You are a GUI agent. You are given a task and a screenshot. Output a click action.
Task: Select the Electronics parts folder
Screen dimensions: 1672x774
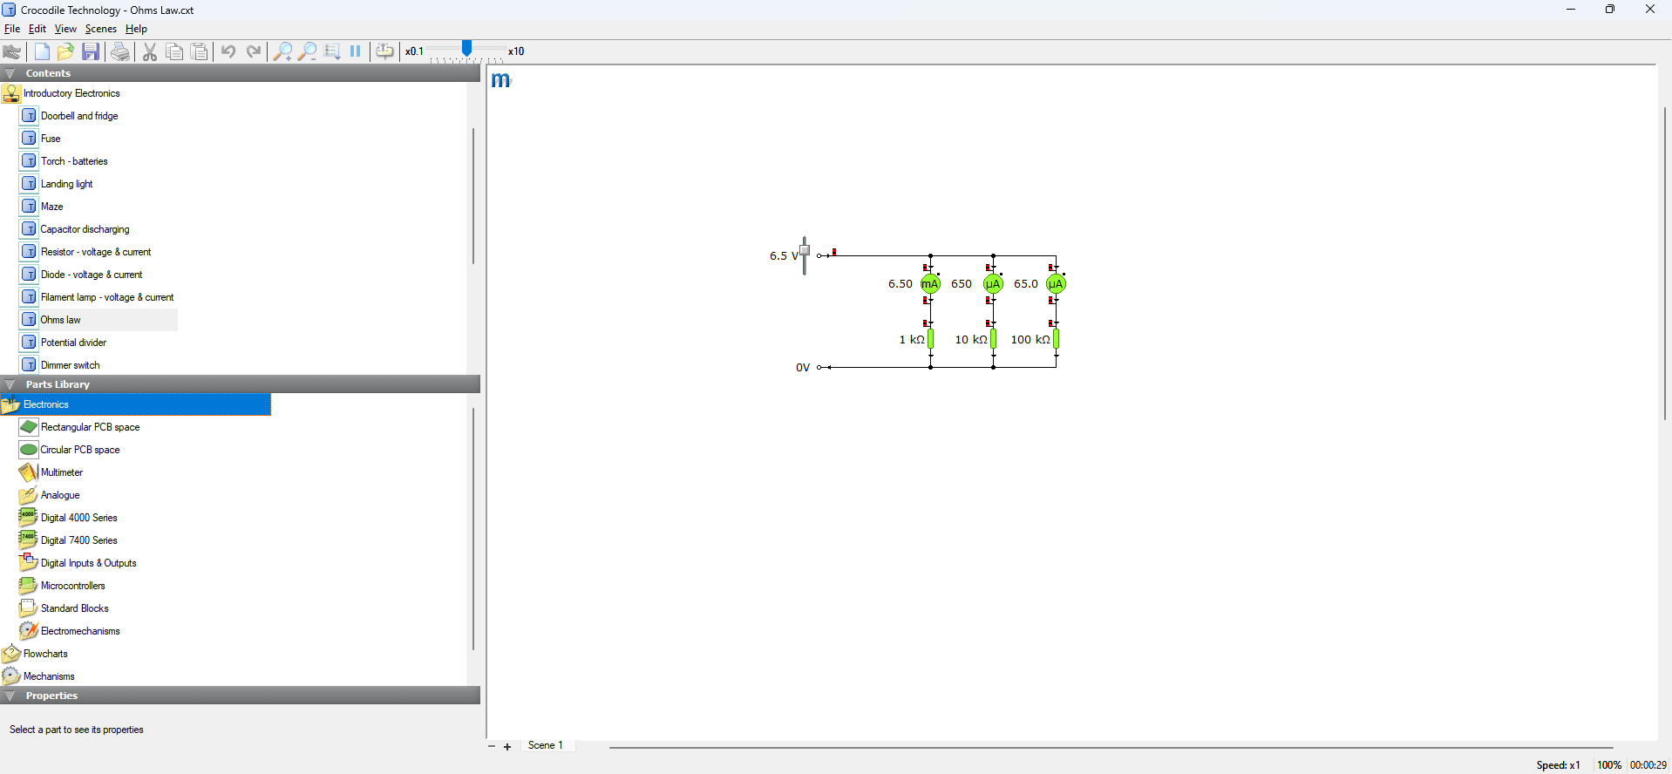point(135,404)
